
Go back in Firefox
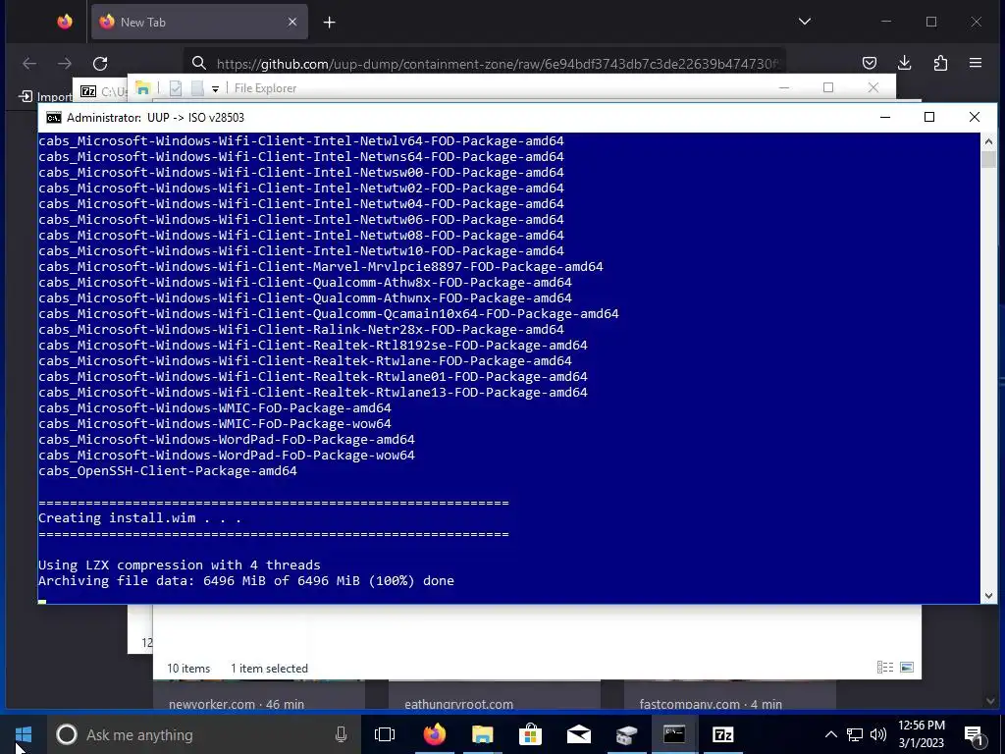[x=29, y=63]
